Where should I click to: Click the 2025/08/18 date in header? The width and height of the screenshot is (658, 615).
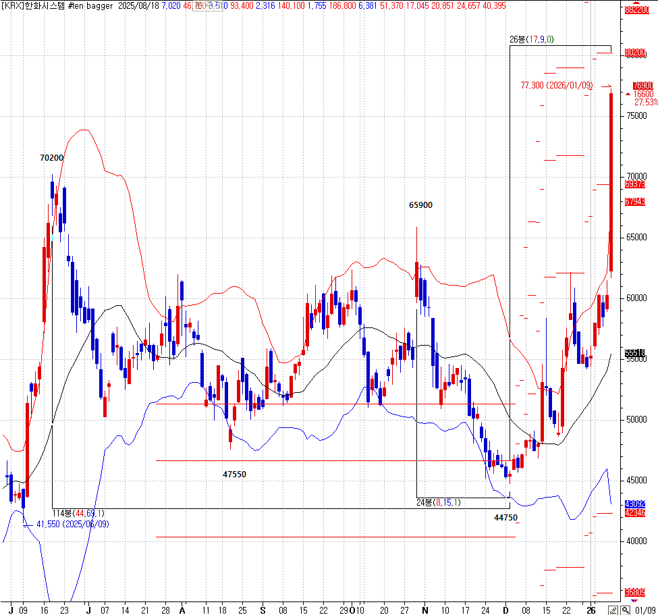tap(140, 5)
